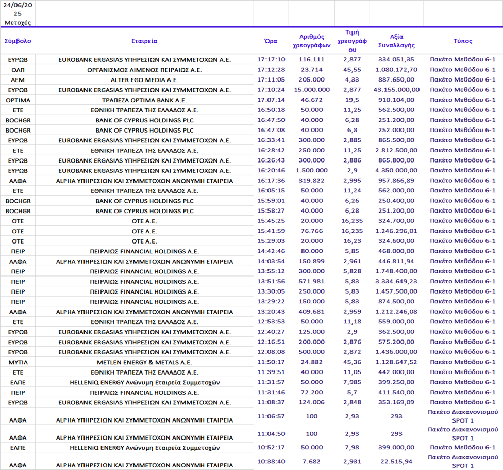The width and height of the screenshot is (503, 470).
Task: Select time cell 11:06:57
Action: (x=271, y=416)
